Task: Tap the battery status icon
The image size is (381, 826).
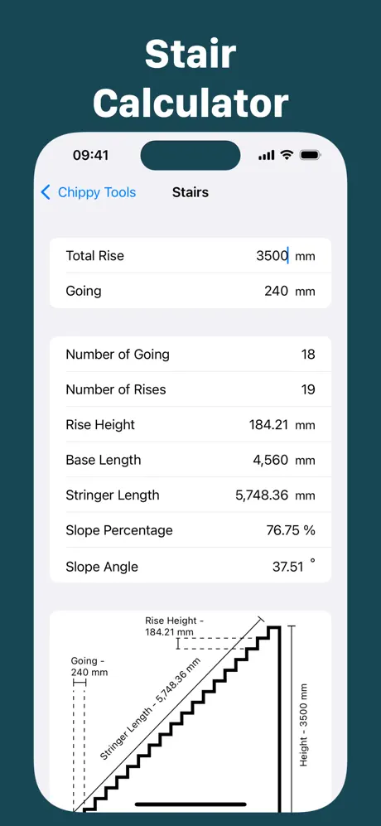Action: [311, 156]
